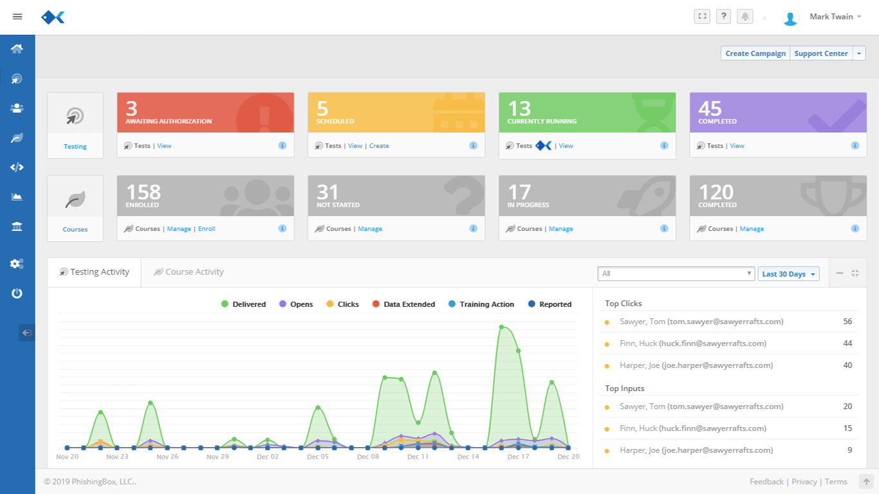Click the power logout icon in the sidebar
879x494 pixels.
pyautogui.click(x=17, y=293)
